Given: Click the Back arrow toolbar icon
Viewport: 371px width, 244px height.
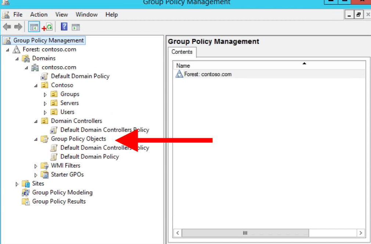Looking at the screenshot, I should click(7, 27).
